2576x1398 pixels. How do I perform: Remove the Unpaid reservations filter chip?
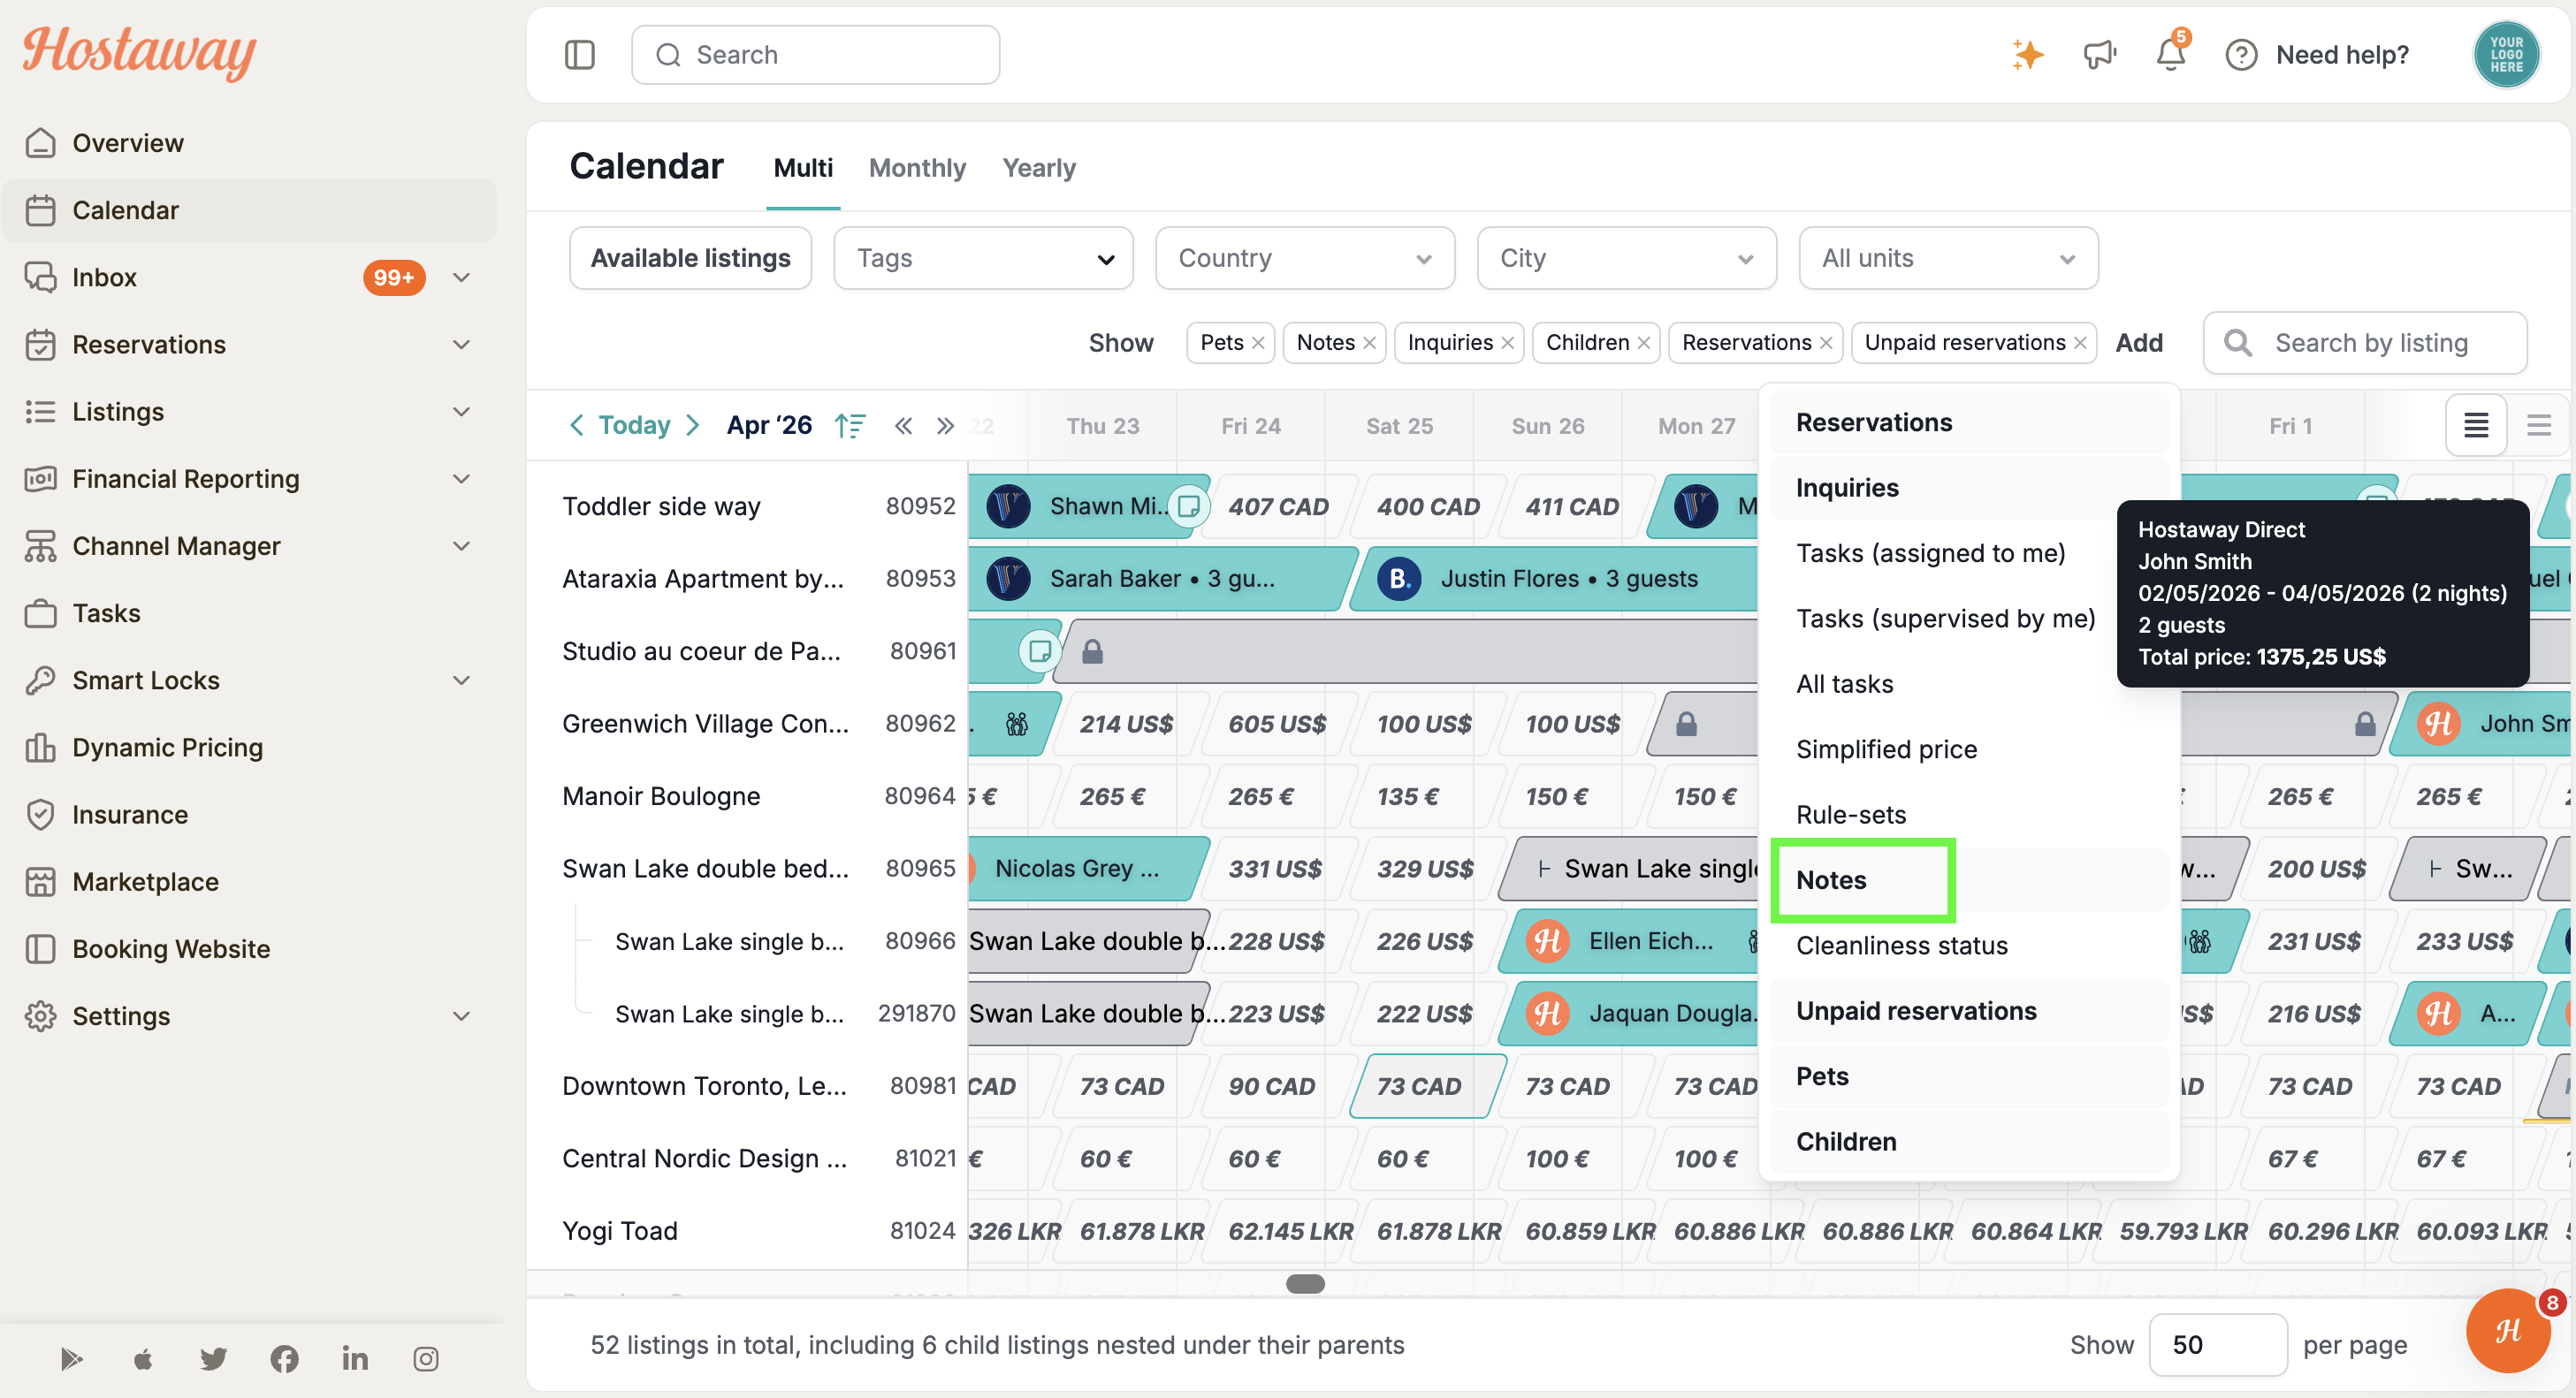2079,343
